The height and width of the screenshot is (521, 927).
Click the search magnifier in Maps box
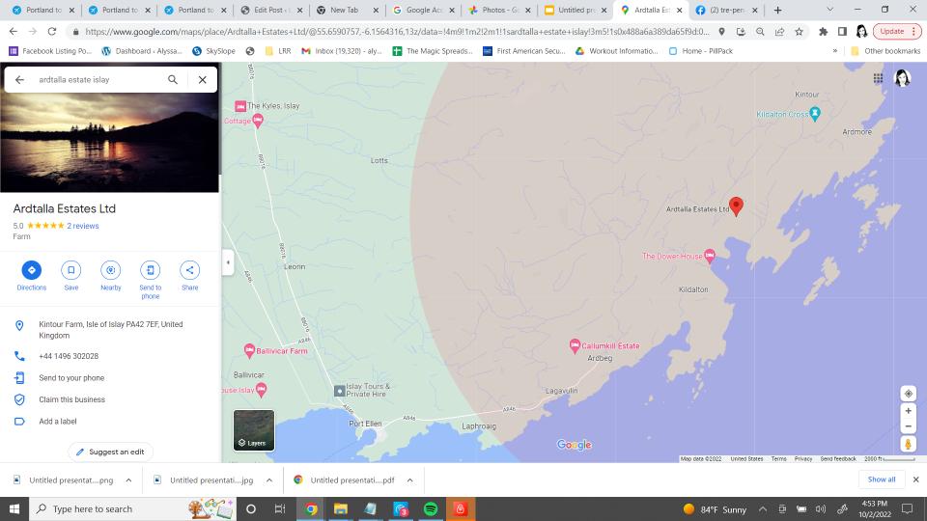[173, 79]
